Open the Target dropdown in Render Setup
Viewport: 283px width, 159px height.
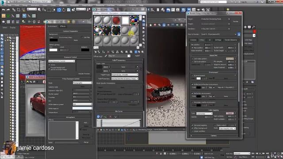click(x=215, y=19)
